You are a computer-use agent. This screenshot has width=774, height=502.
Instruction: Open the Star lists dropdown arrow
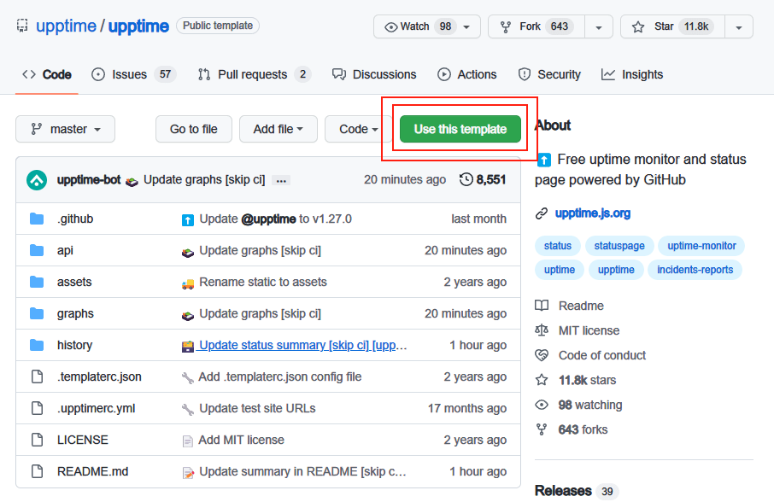click(739, 26)
